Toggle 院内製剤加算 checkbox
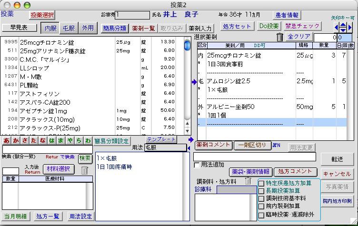This screenshot has width=358, height=226. pyautogui.click(x=261, y=206)
